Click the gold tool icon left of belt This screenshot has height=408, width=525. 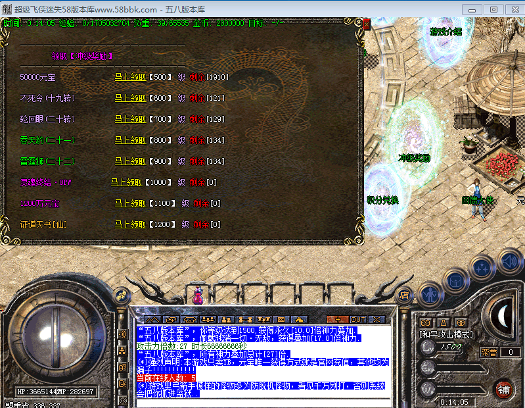click(121, 295)
